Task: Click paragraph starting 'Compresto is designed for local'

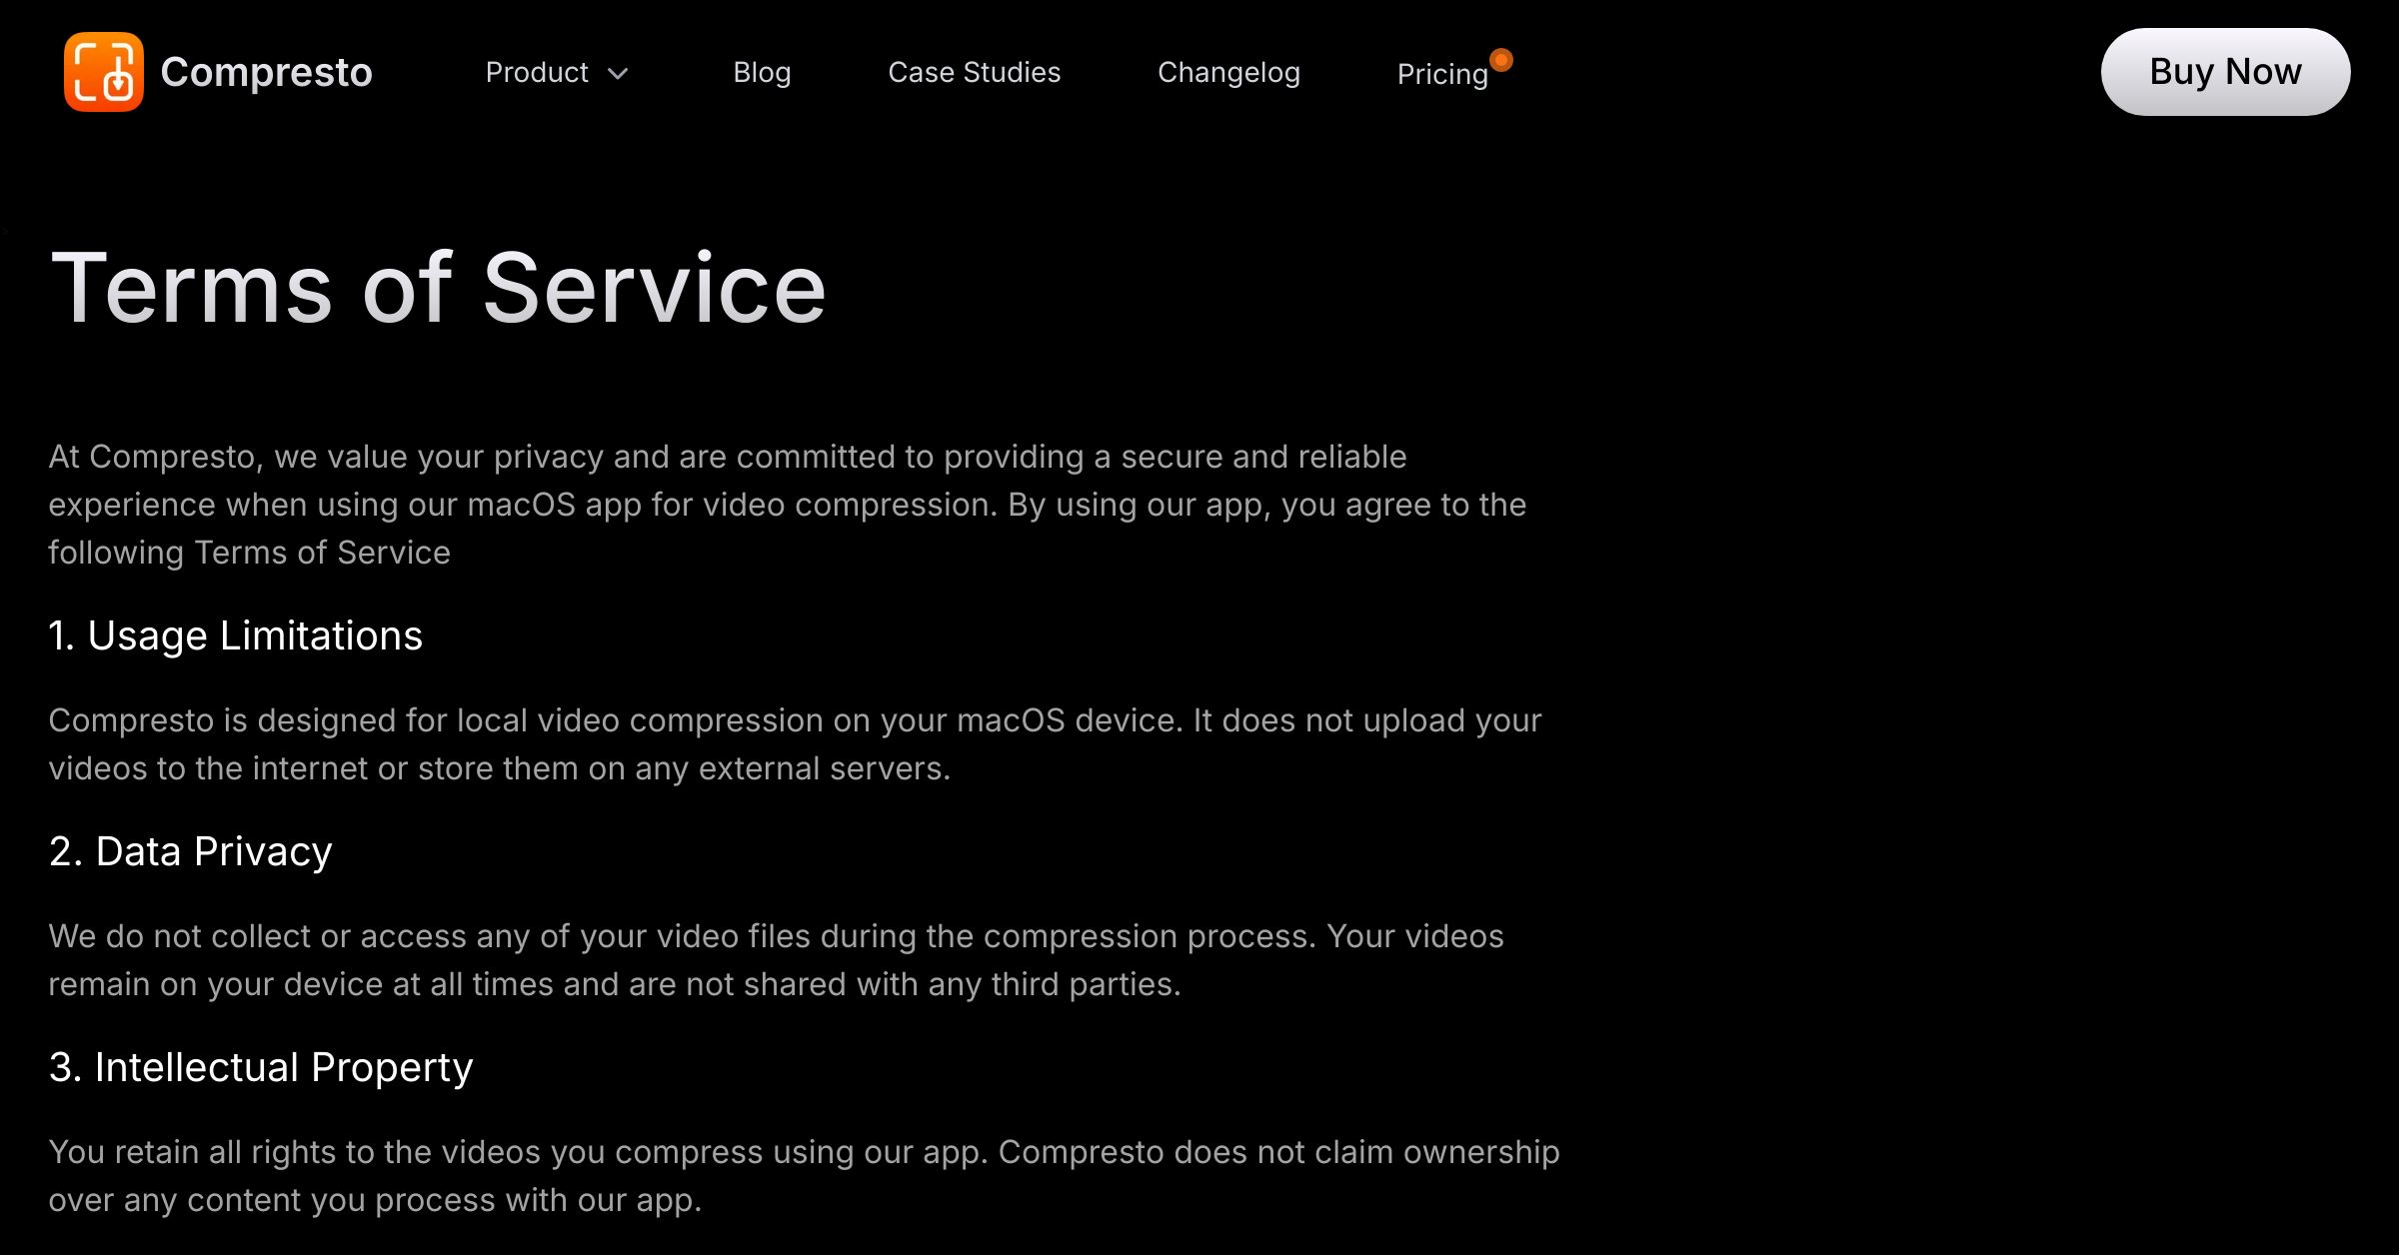Action: click(x=796, y=743)
